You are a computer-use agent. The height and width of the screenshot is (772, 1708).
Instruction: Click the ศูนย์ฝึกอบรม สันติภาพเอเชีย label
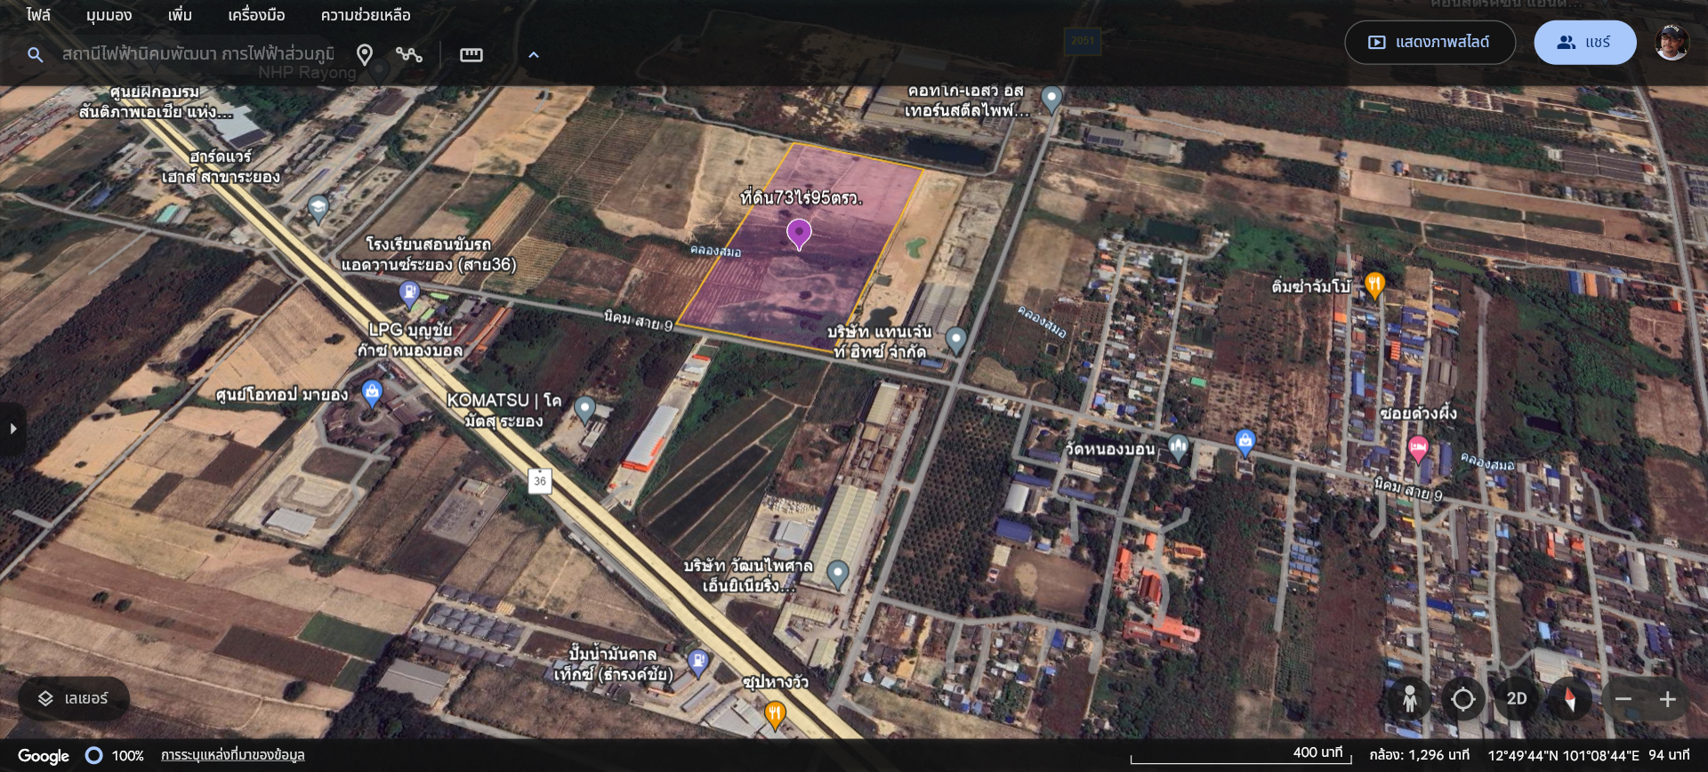(x=155, y=101)
